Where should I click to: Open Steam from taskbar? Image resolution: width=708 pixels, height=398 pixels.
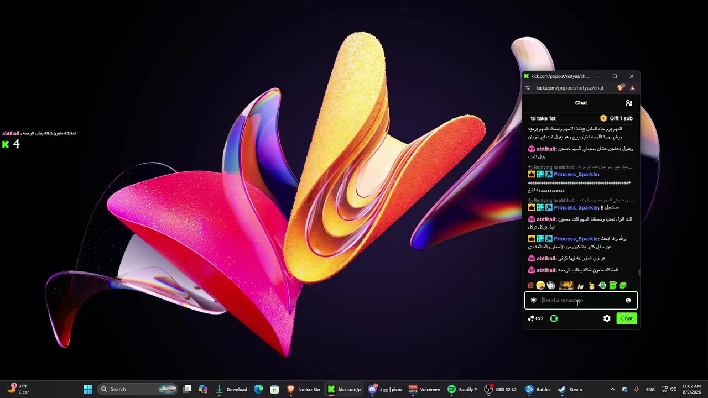(570, 389)
